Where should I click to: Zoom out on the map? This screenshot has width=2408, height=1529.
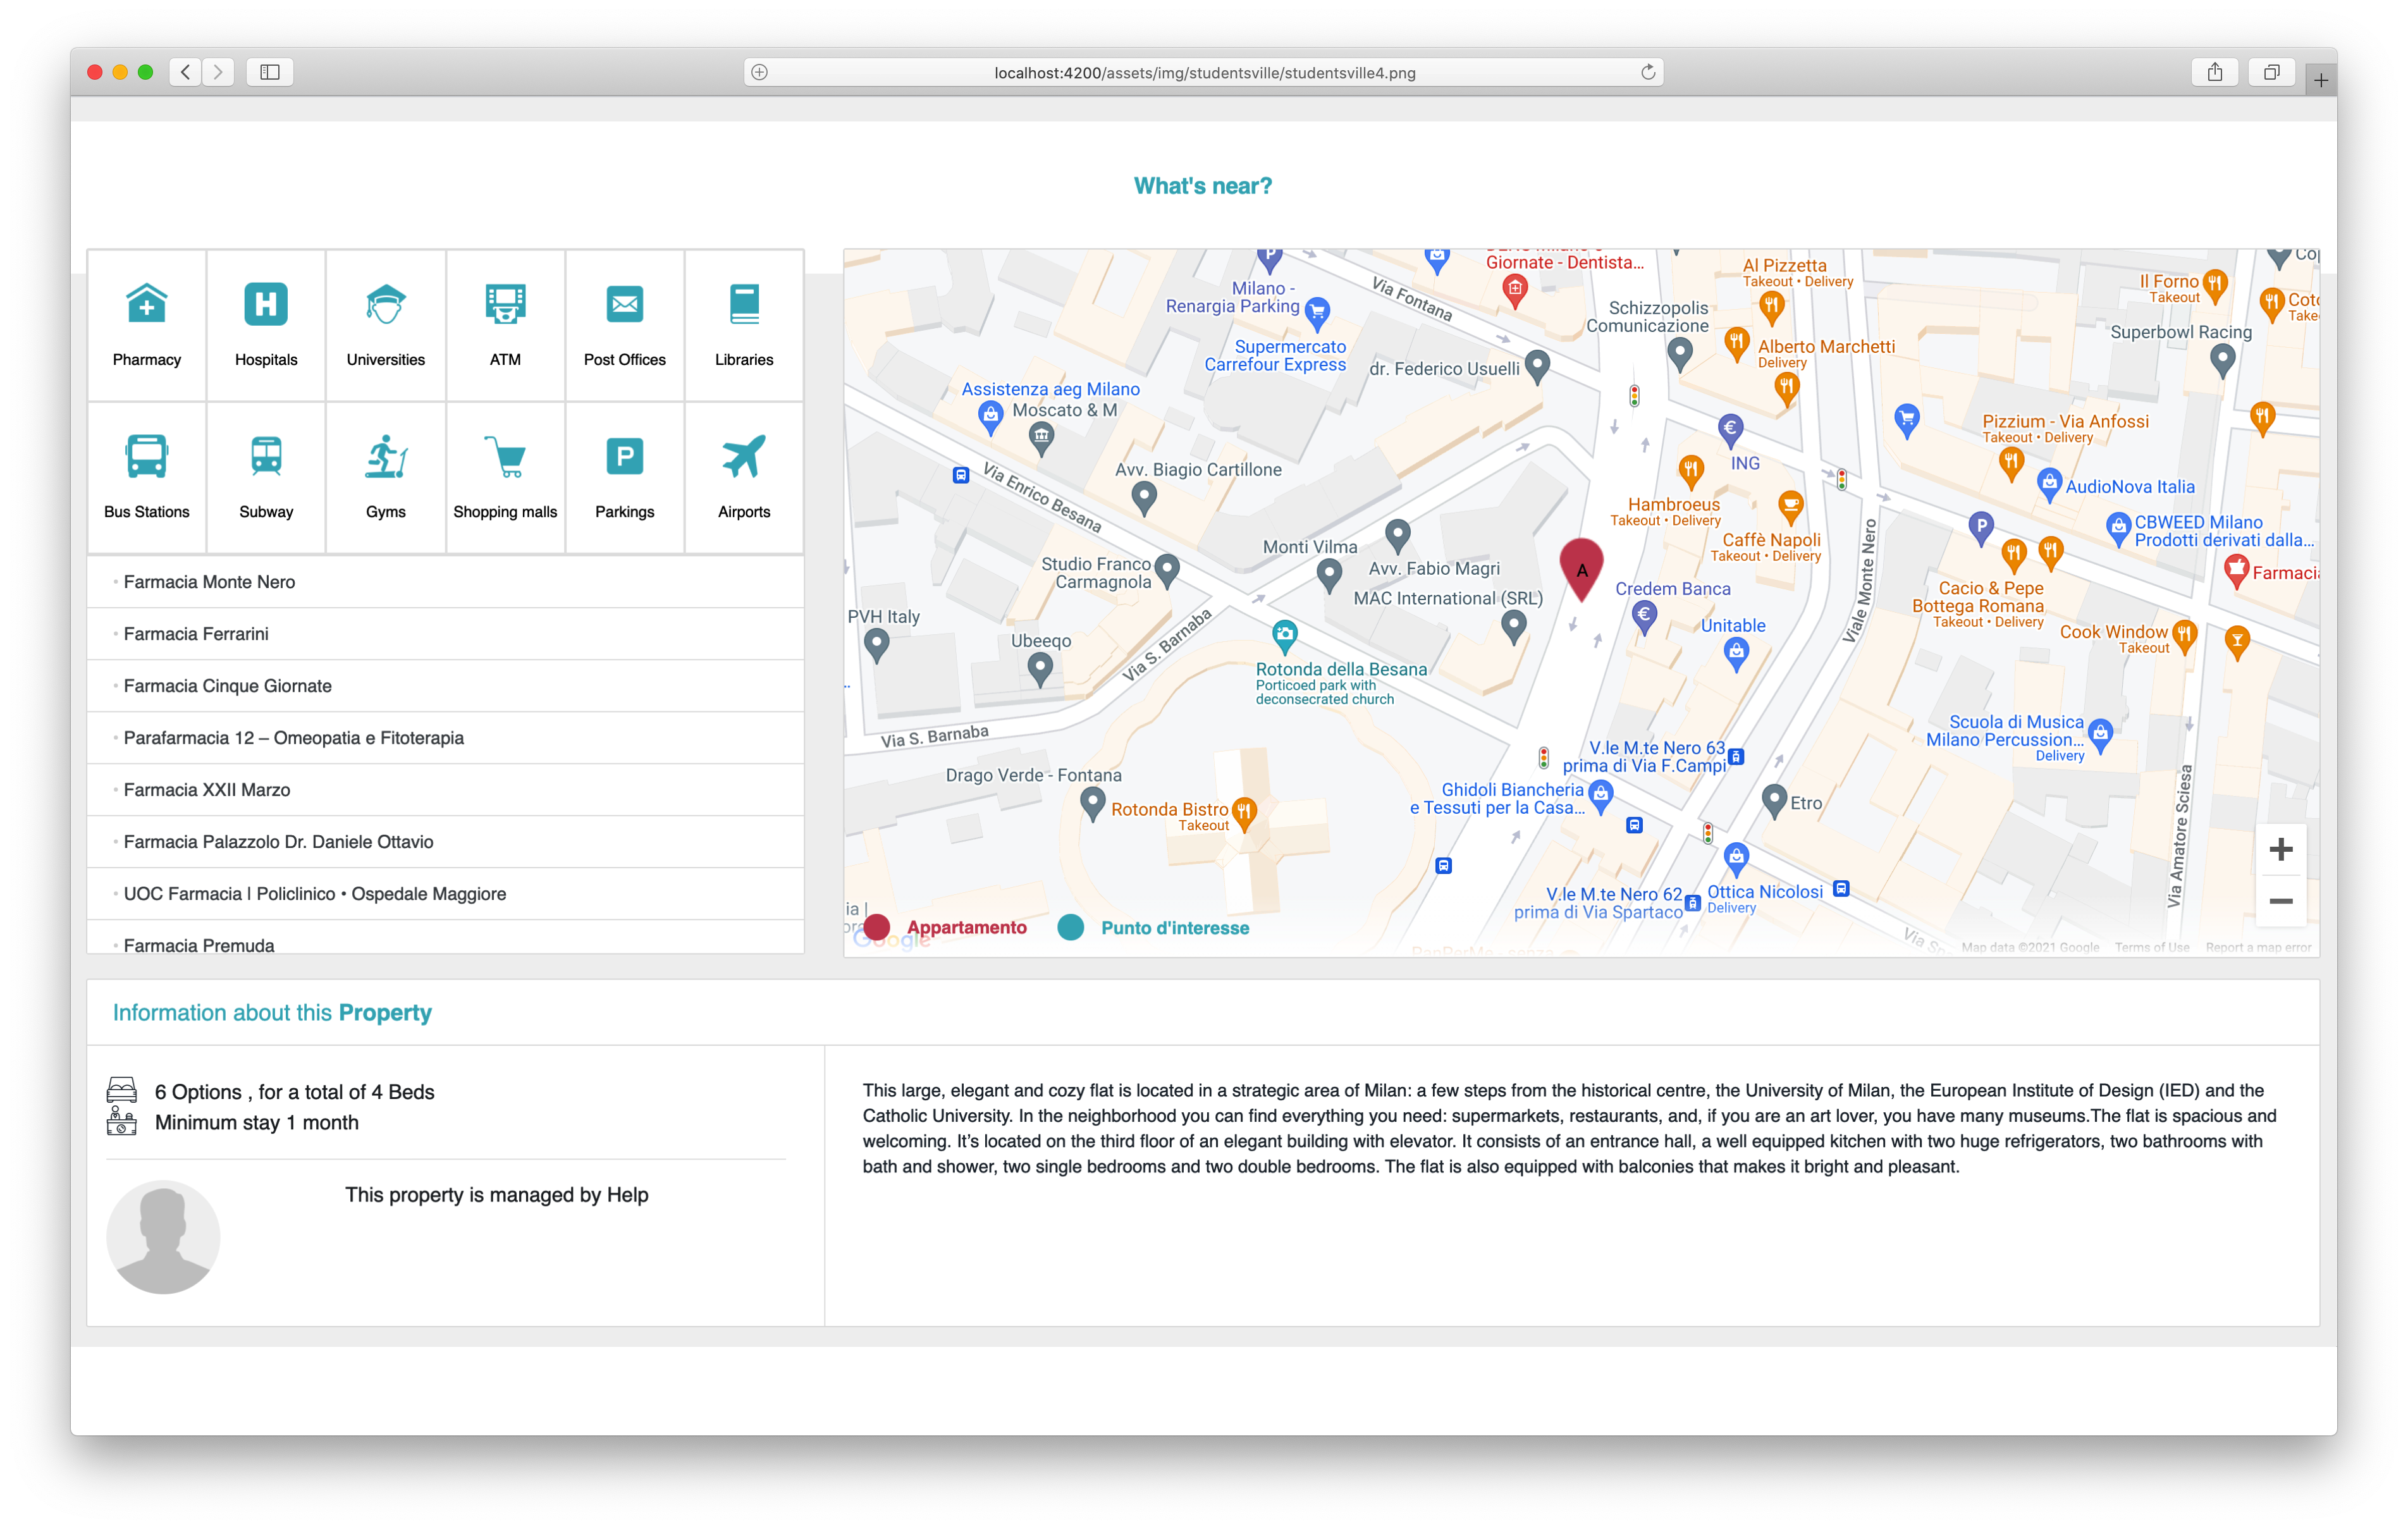click(2281, 901)
